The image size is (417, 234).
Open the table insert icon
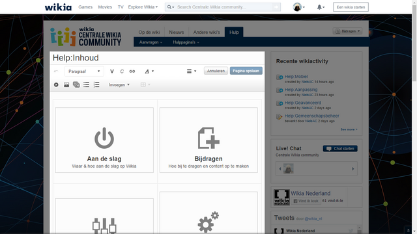click(145, 84)
